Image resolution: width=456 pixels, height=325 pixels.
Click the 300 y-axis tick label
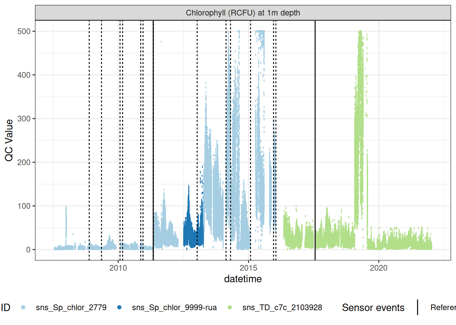click(24, 119)
